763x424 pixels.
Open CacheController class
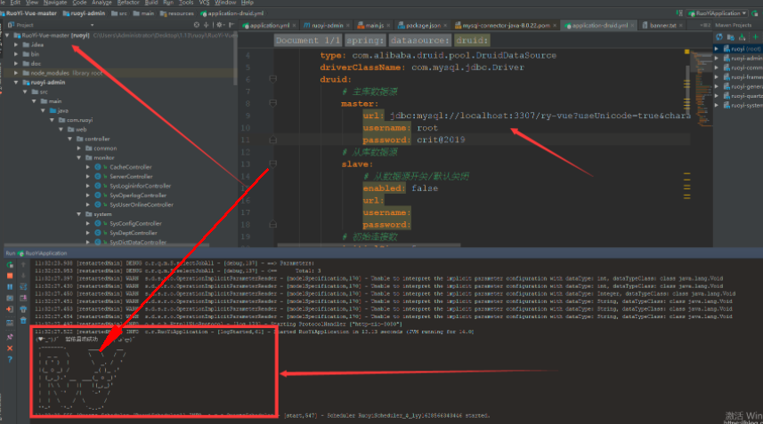(x=130, y=167)
